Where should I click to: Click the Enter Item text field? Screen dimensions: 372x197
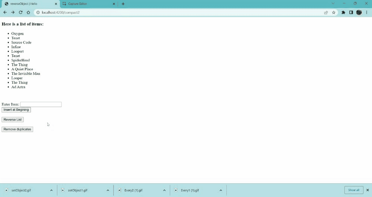pyautogui.click(x=41, y=104)
